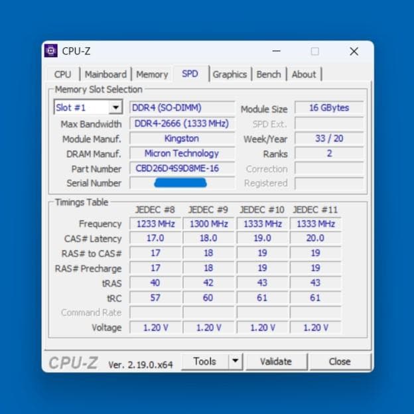Click CAS# Latency value 20.0

315,238
